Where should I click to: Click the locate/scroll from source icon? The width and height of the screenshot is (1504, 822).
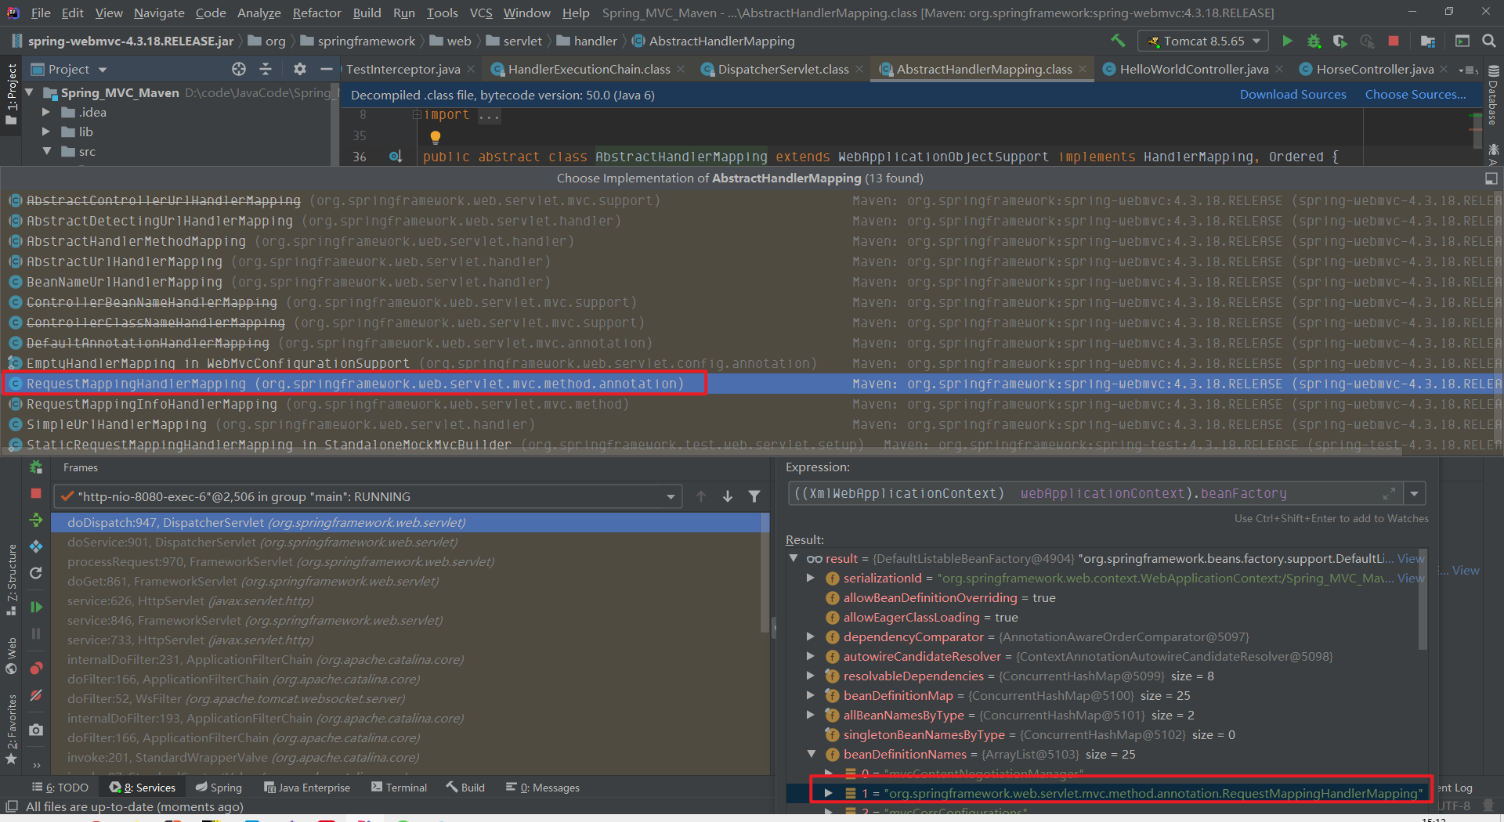(x=239, y=69)
